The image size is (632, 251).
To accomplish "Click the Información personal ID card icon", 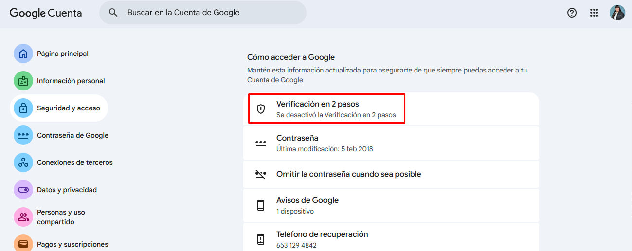I will point(23,81).
